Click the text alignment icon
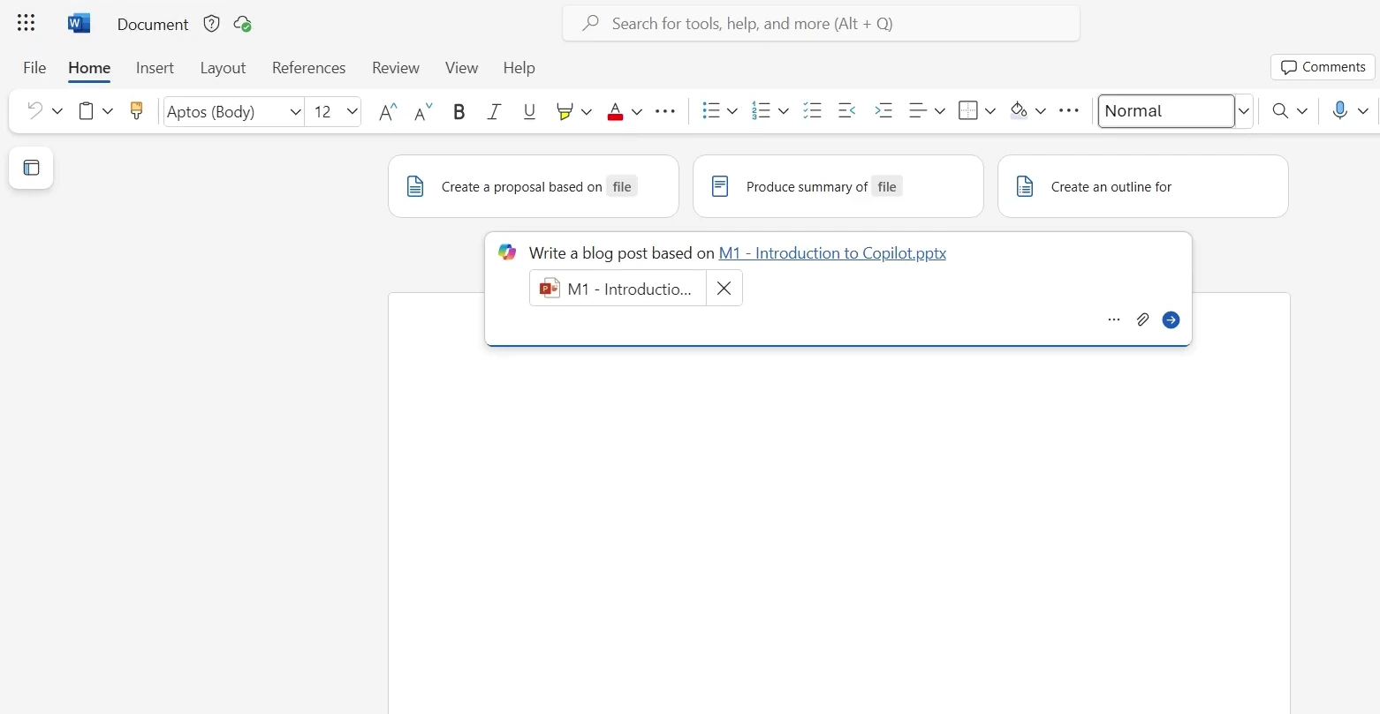This screenshot has width=1380, height=714. 918,111
